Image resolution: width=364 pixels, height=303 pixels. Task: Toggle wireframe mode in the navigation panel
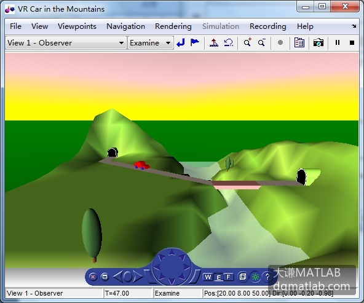243,277
